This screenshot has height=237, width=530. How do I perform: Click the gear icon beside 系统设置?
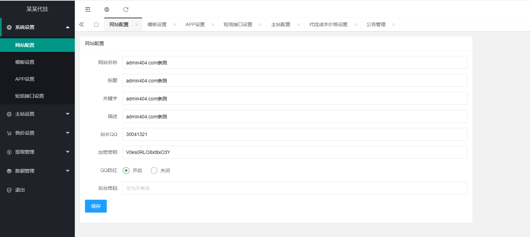point(9,27)
